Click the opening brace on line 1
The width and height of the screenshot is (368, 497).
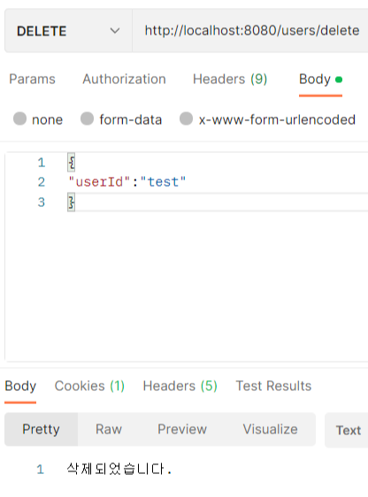coord(72,163)
